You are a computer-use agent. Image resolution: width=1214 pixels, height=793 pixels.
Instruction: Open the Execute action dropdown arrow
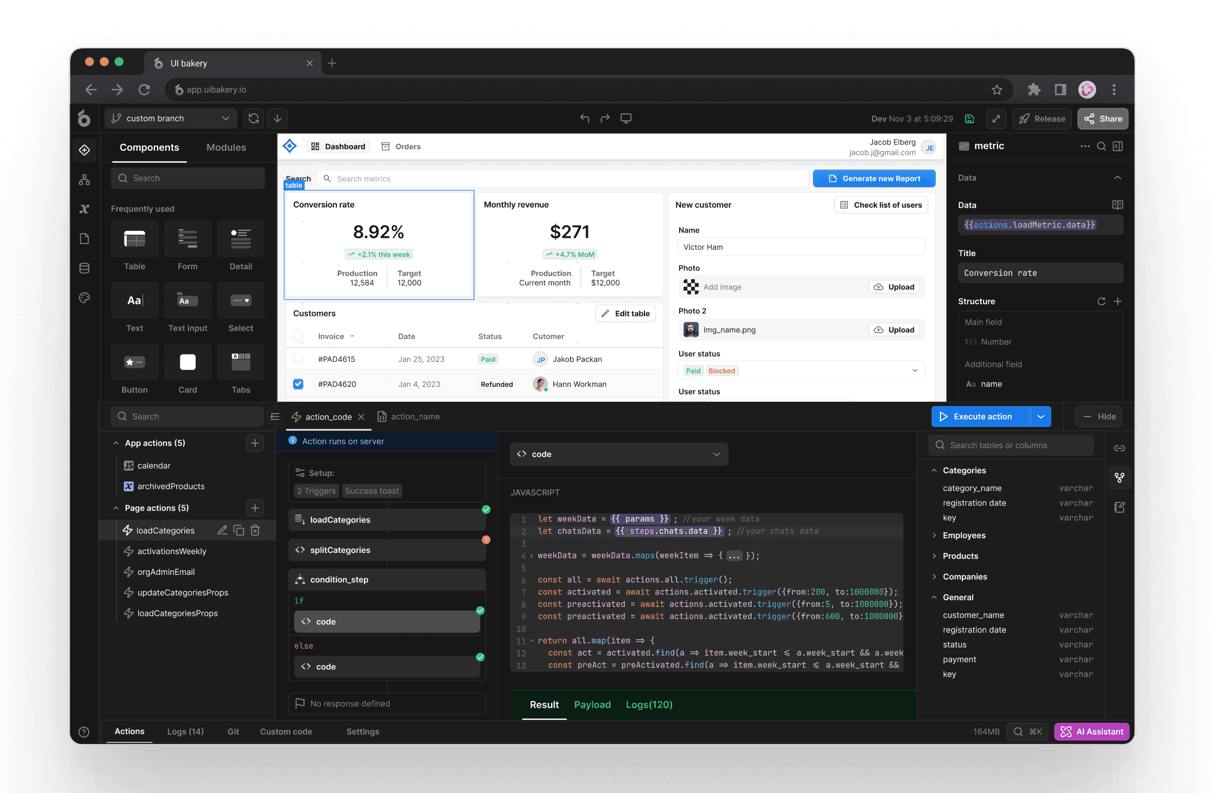click(x=1041, y=417)
